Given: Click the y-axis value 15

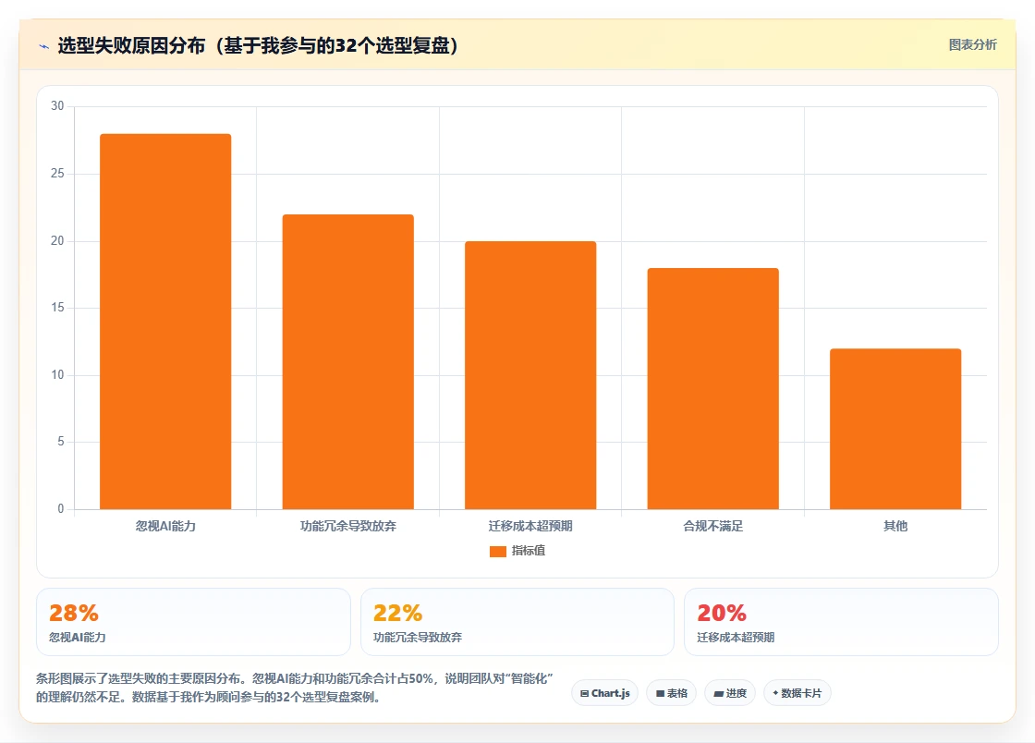Looking at the screenshot, I should point(57,308).
